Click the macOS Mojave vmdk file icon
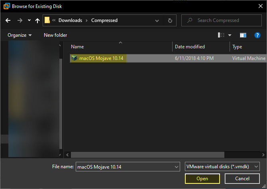Image resolution: width=267 pixels, height=189 pixels. click(74, 58)
